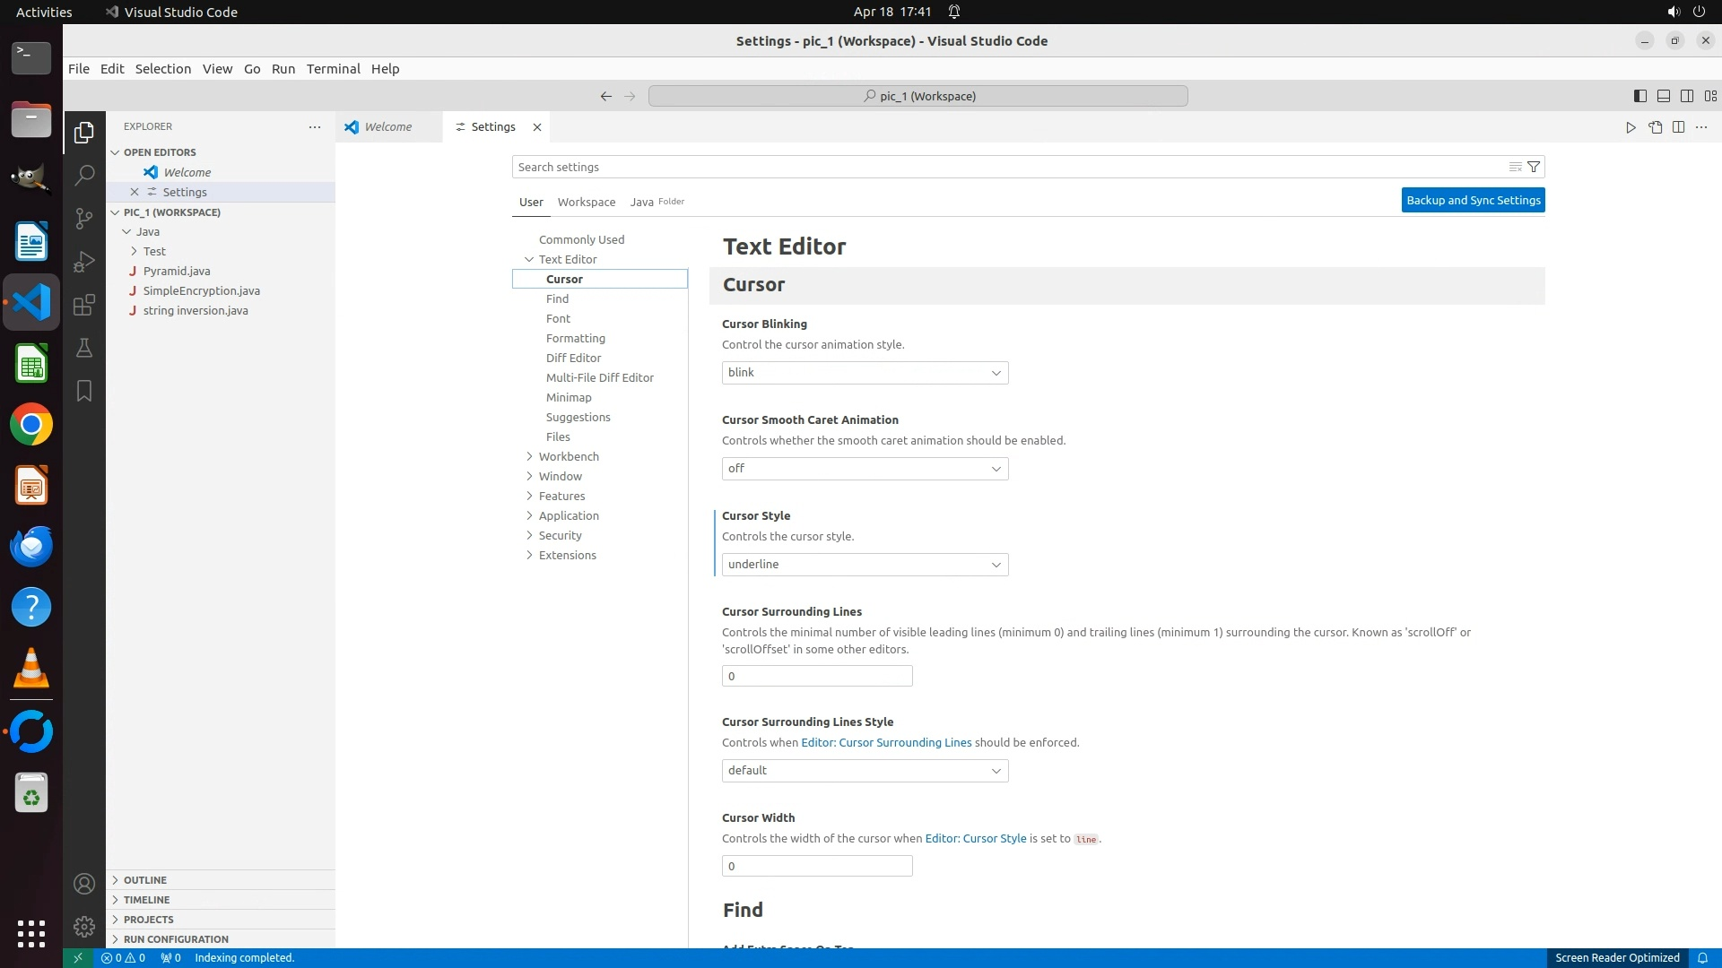Toggle the secondary side bar layout icon

pyautogui.click(x=1686, y=96)
